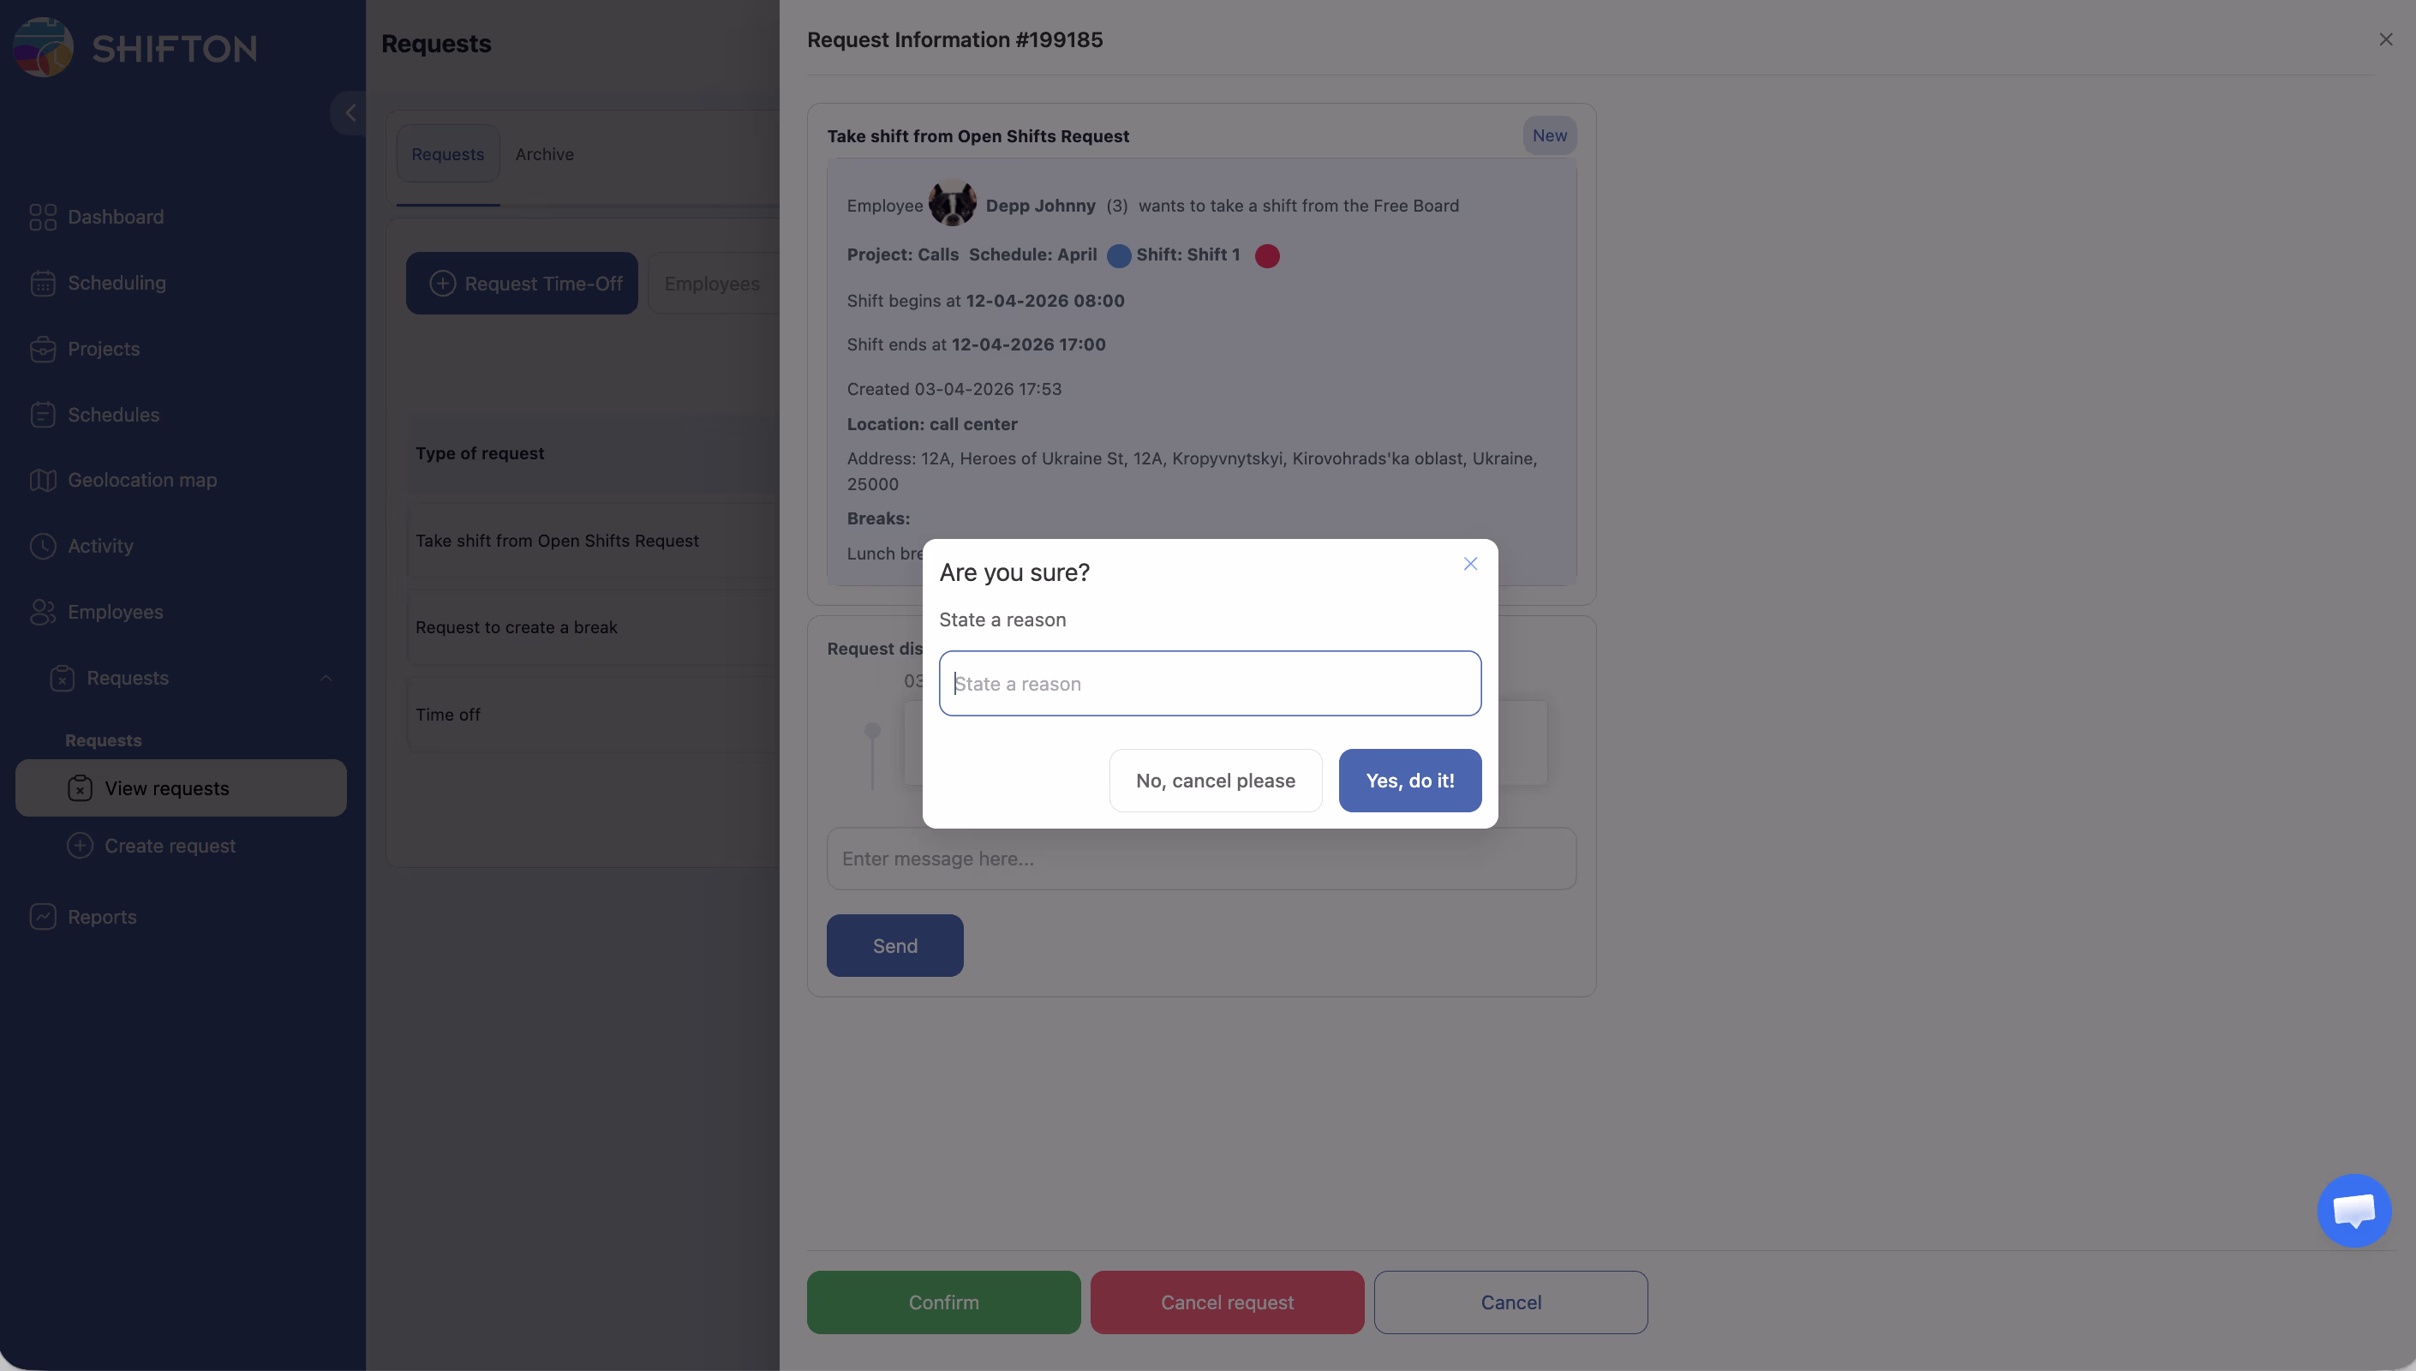Focus the State a reason field

pos(1210,684)
